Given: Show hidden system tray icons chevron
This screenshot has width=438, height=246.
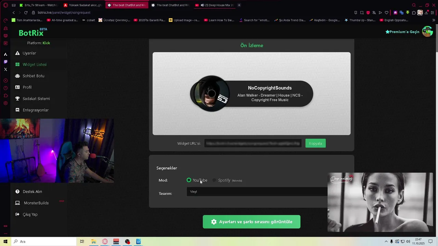Looking at the screenshot, I should [386, 242].
